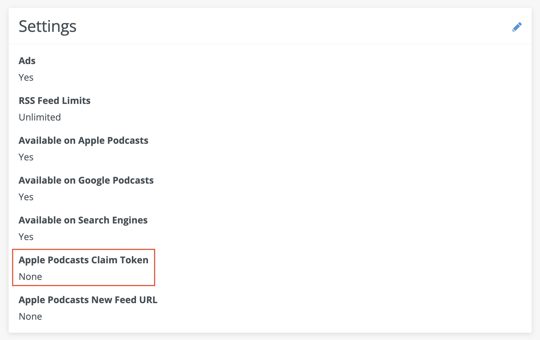Select the RSS Feed Limits label

tap(55, 101)
